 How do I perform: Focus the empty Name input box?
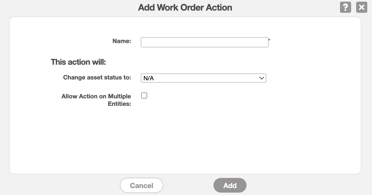[204, 42]
